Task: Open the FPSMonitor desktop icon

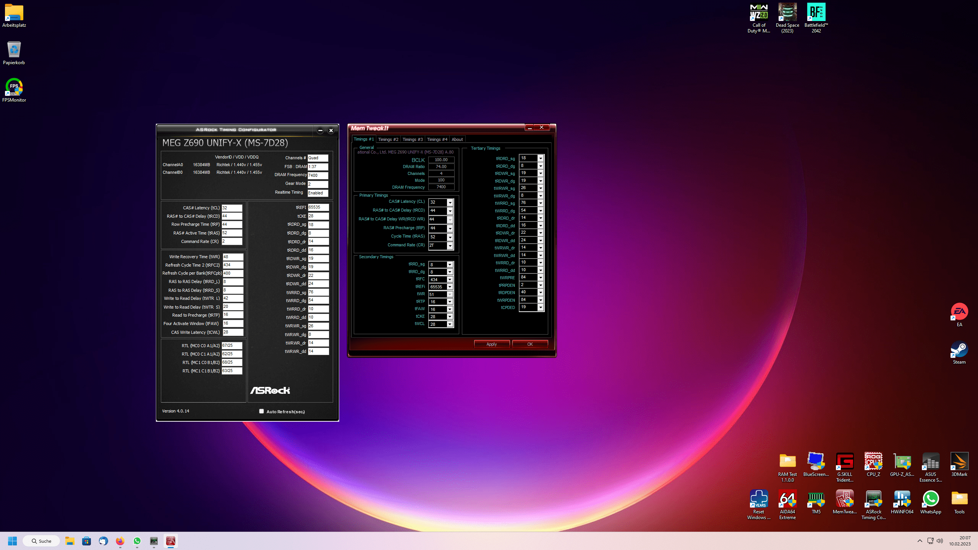Action: click(14, 87)
